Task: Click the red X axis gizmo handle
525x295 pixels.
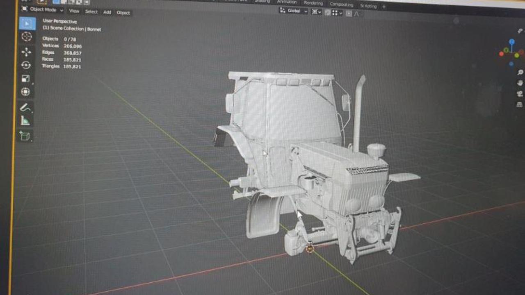Action: (501, 54)
